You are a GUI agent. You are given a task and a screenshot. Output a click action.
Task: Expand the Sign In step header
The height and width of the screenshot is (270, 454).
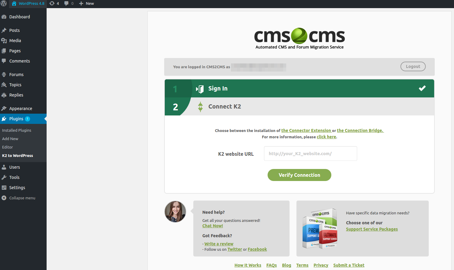(299, 88)
